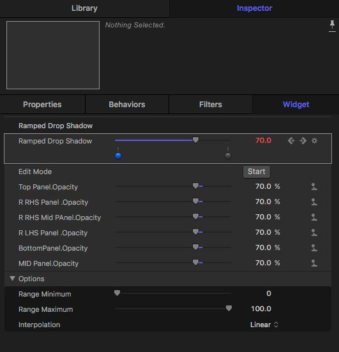Click the R LHS Panel .Opacity label
The width and height of the screenshot is (339, 352).
(x=53, y=233)
